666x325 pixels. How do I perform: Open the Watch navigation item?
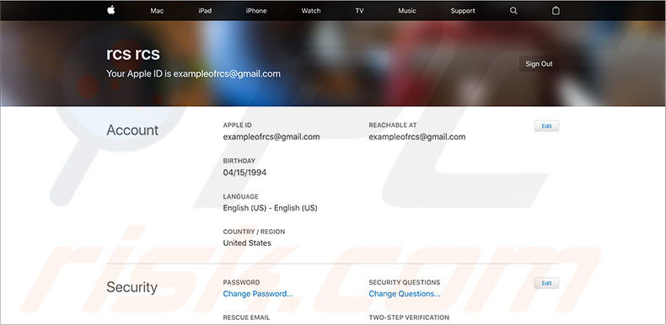tap(311, 11)
